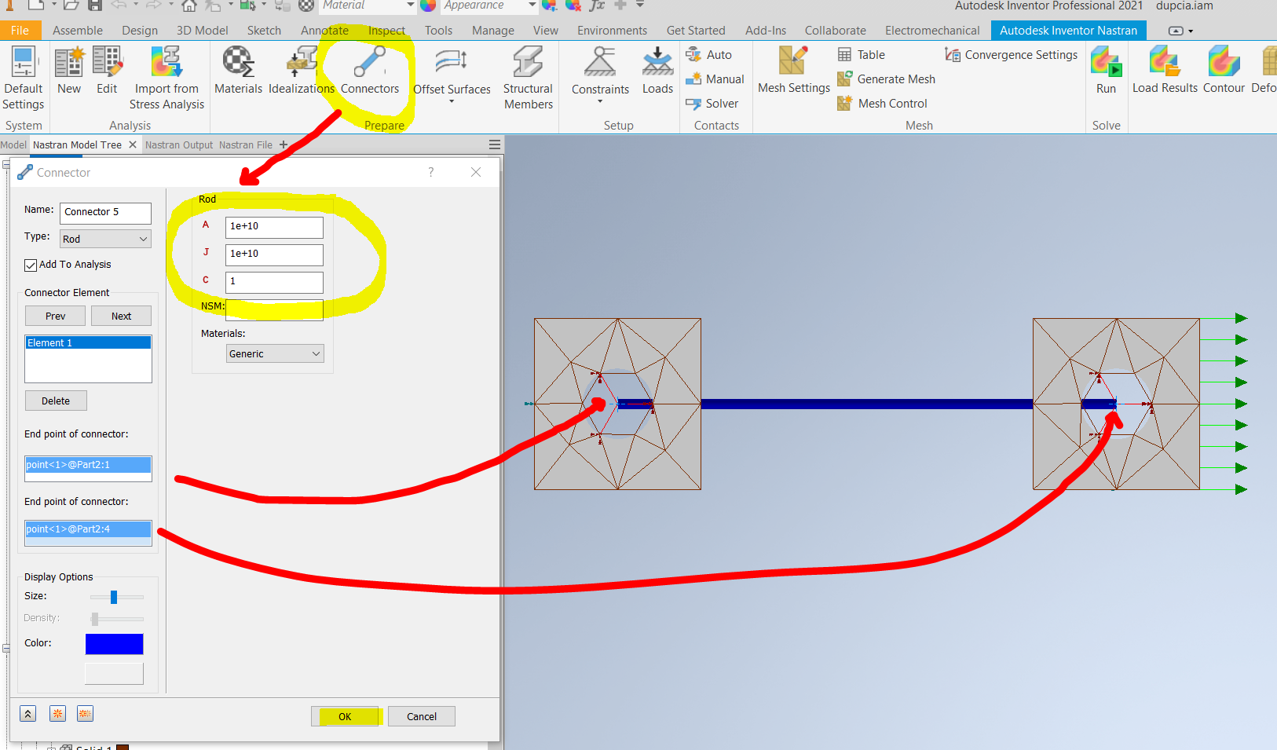The height and width of the screenshot is (750, 1277).
Task: Enable Manual contact mode
Action: click(x=714, y=79)
